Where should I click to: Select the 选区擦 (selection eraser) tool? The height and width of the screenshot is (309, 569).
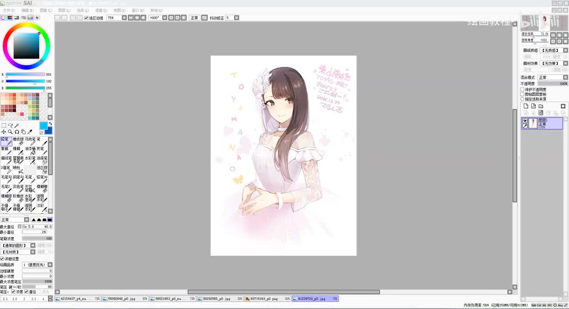click(x=42, y=170)
